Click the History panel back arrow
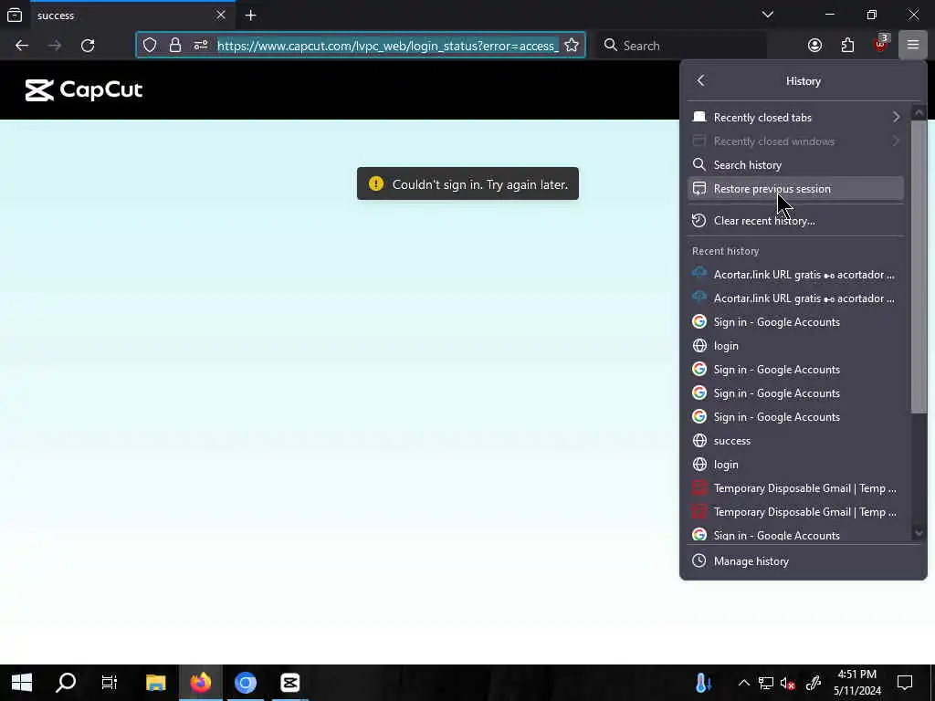 (x=700, y=80)
